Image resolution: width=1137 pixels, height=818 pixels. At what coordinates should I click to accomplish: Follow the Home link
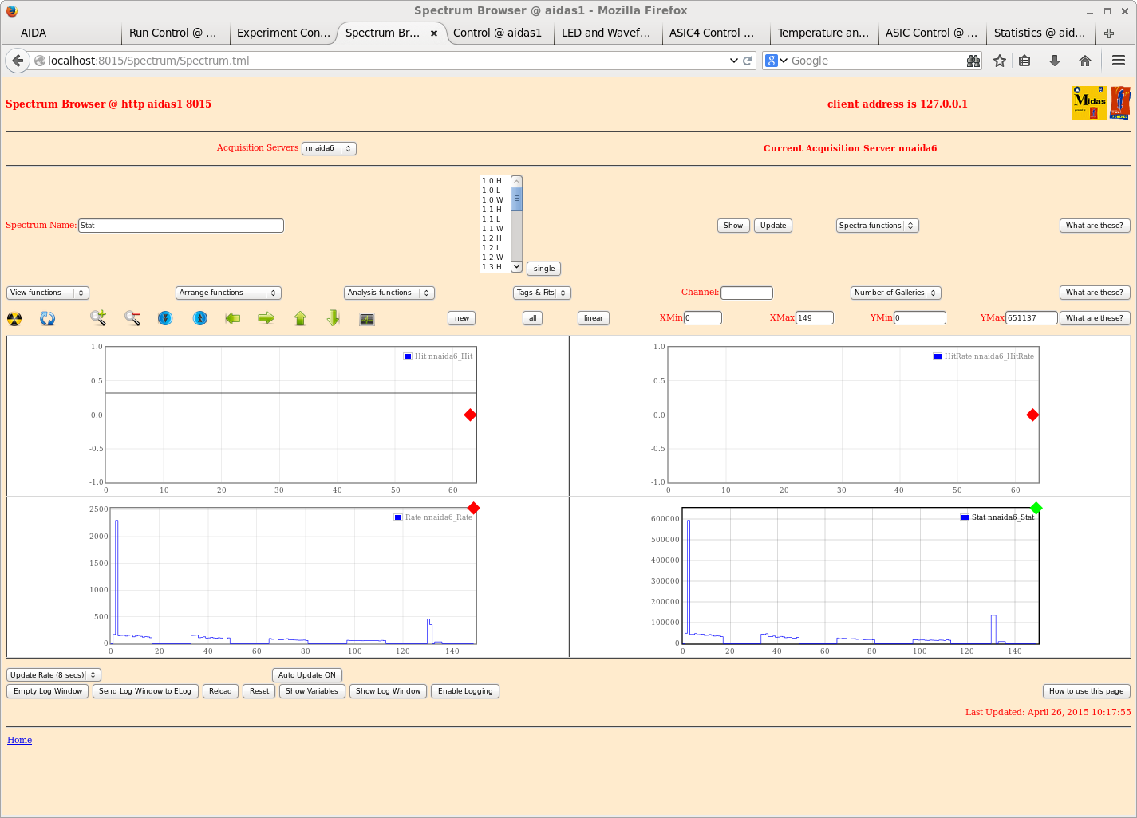tap(20, 740)
